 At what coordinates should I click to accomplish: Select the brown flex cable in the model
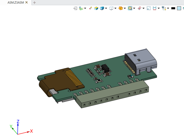click(x=59, y=81)
